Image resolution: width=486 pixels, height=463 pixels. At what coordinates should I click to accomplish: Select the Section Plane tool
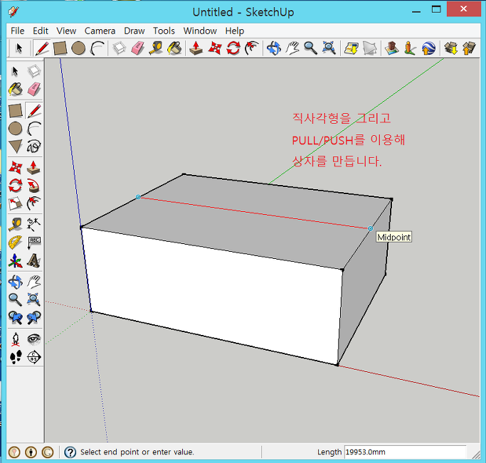[33, 357]
